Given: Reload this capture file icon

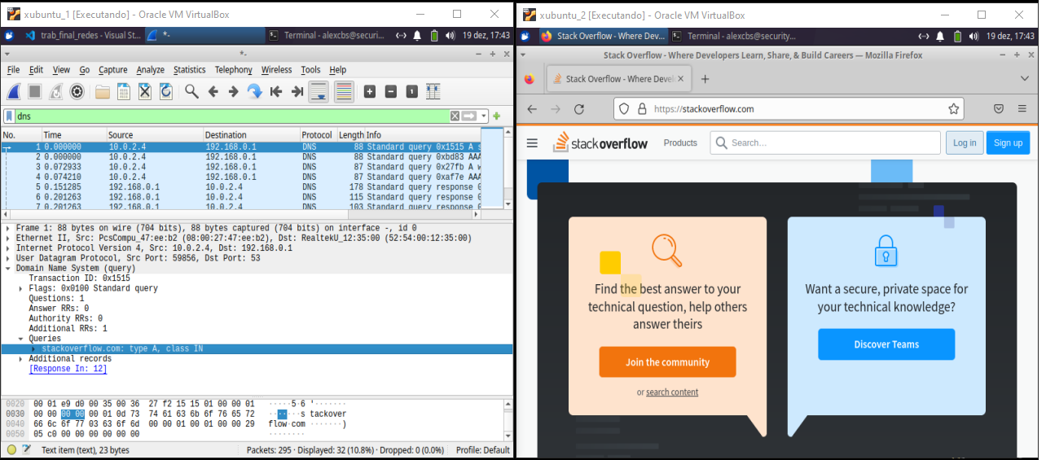Looking at the screenshot, I should pyautogui.click(x=166, y=91).
